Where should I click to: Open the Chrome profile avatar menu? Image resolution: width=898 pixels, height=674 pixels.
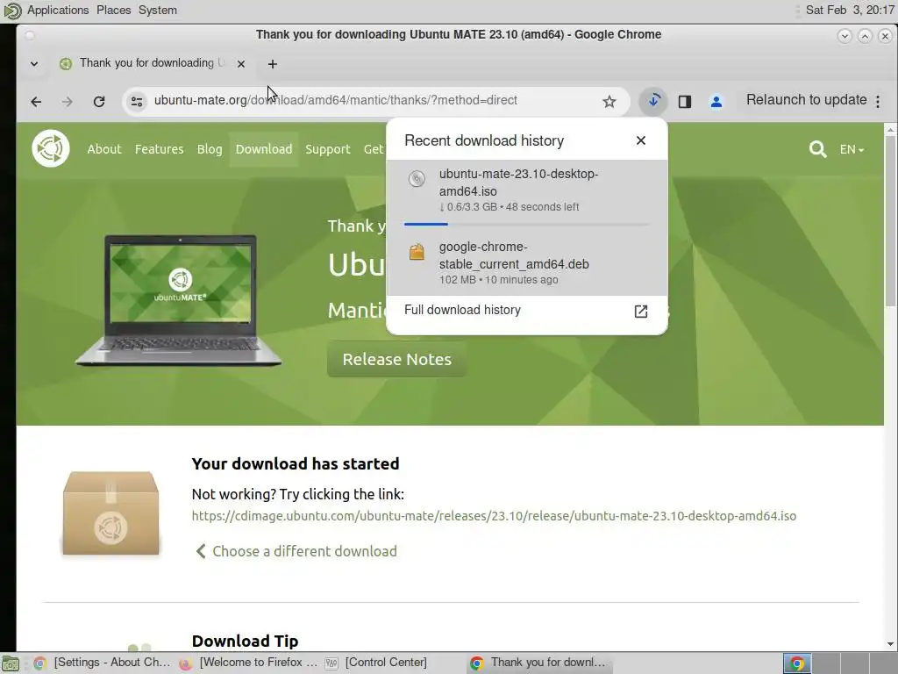[716, 102]
